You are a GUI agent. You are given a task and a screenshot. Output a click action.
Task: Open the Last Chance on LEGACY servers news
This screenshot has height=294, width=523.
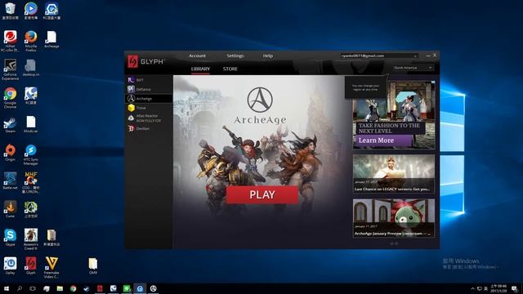[x=394, y=174]
